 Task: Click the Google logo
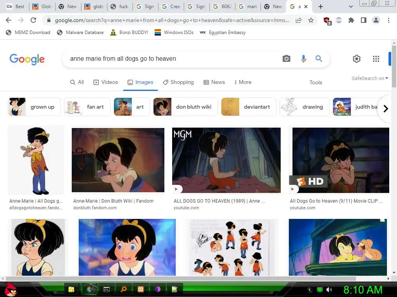(x=27, y=59)
